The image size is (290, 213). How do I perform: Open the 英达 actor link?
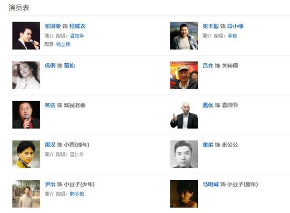[50, 105]
